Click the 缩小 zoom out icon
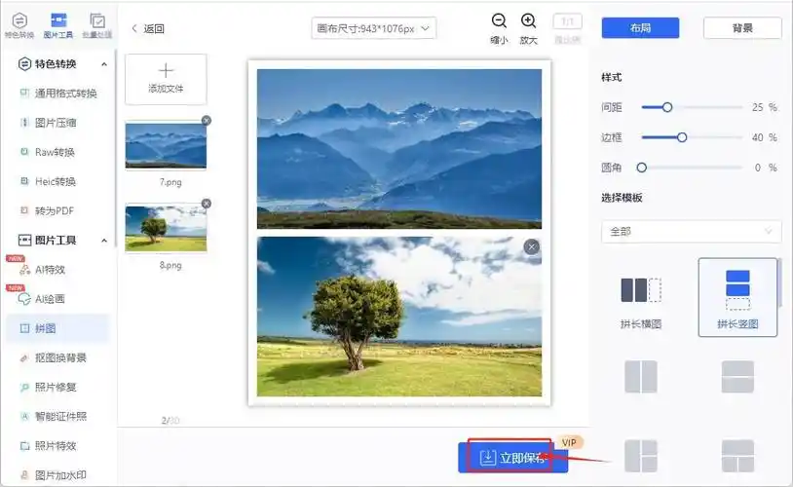Image resolution: width=793 pixels, height=487 pixels. click(499, 20)
